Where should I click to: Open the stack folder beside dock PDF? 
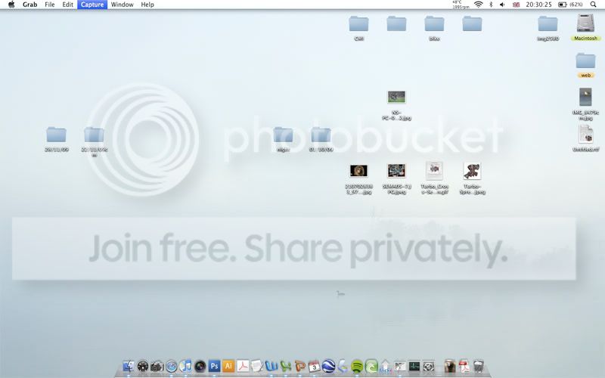pyautogui.click(x=449, y=366)
